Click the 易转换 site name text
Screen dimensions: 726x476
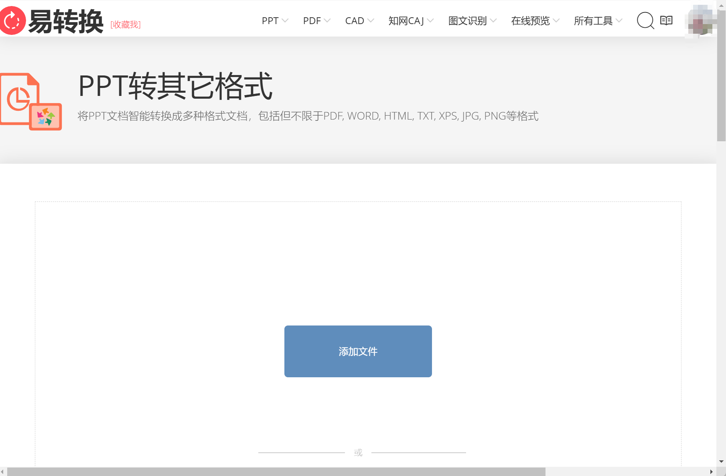click(66, 21)
